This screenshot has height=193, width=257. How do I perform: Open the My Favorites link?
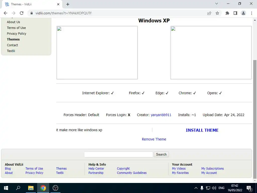click(180, 173)
